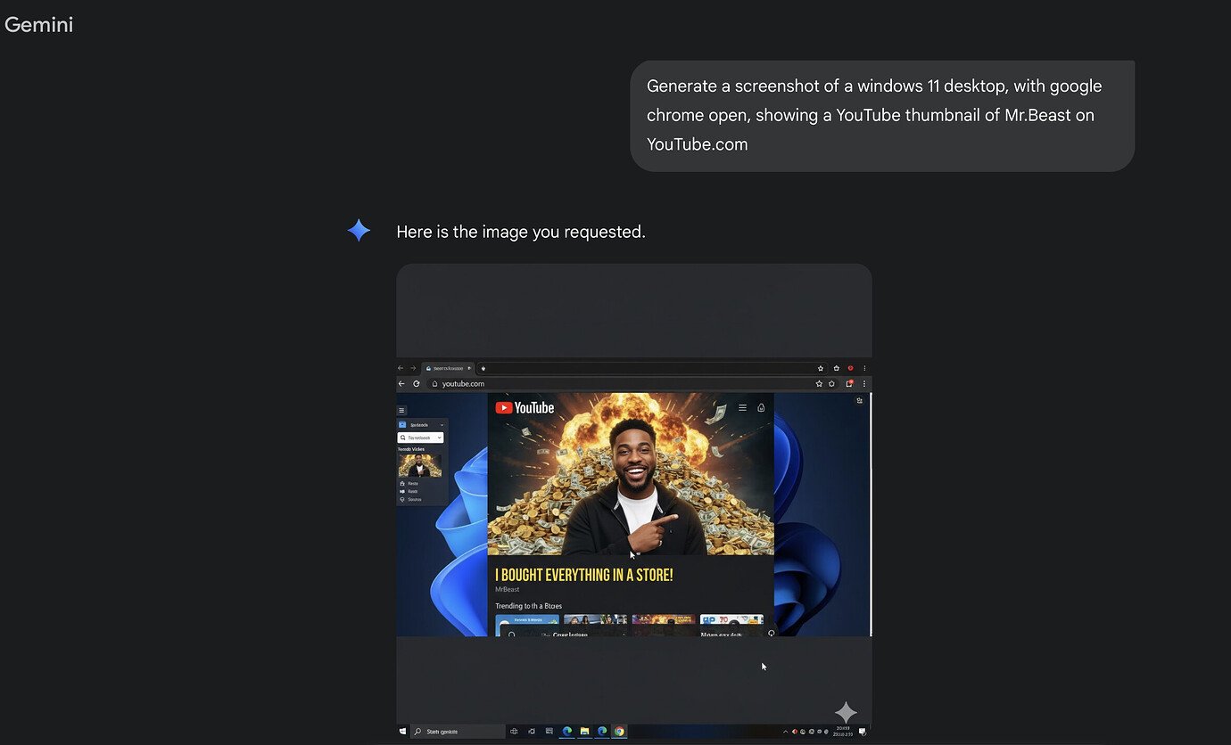1231x745 pixels.
Task: Click the Windows Start button in the pictured taskbar
Action: coord(403,732)
